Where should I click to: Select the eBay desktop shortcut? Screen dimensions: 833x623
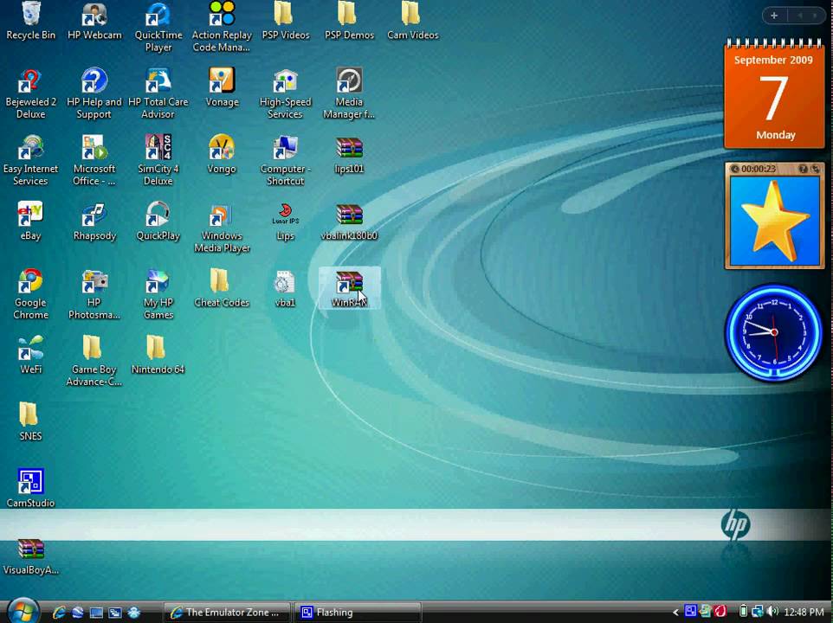pos(31,222)
